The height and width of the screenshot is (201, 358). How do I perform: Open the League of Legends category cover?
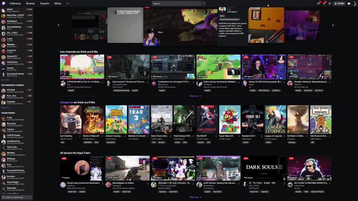pyautogui.click(x=275, y=119)
